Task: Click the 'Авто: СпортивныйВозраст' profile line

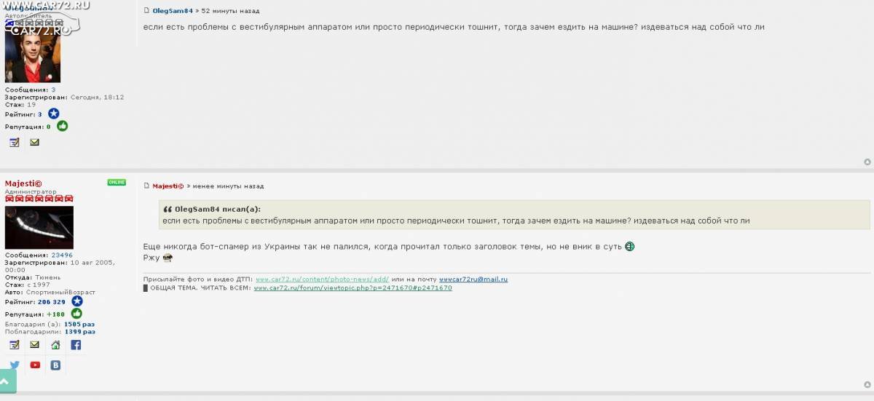Action: 50,293
